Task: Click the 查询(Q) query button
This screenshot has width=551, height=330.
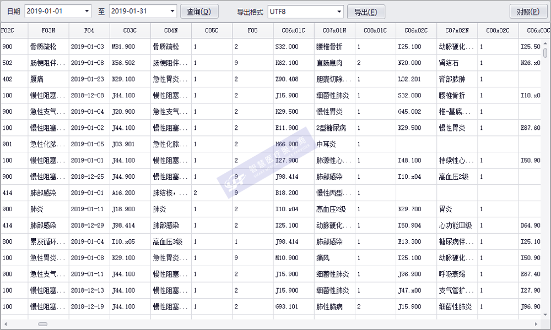Action: 199,12
